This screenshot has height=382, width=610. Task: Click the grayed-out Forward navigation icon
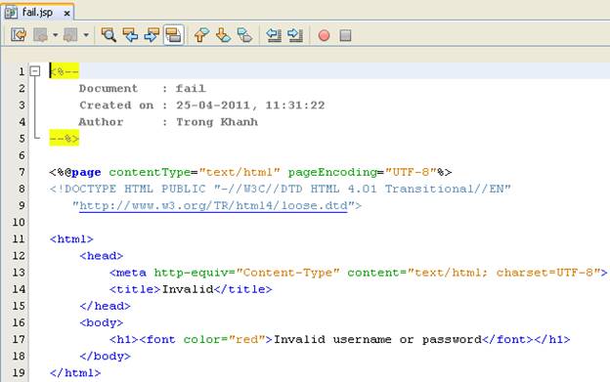tap(70, 35)
